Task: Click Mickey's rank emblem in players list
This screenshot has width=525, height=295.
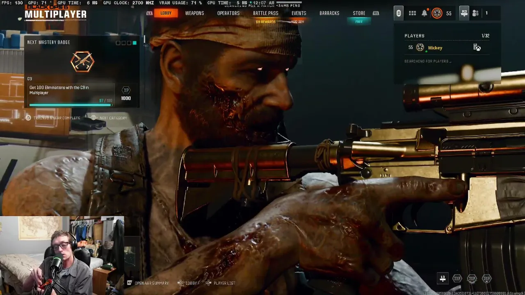Action: coord(420,48)
